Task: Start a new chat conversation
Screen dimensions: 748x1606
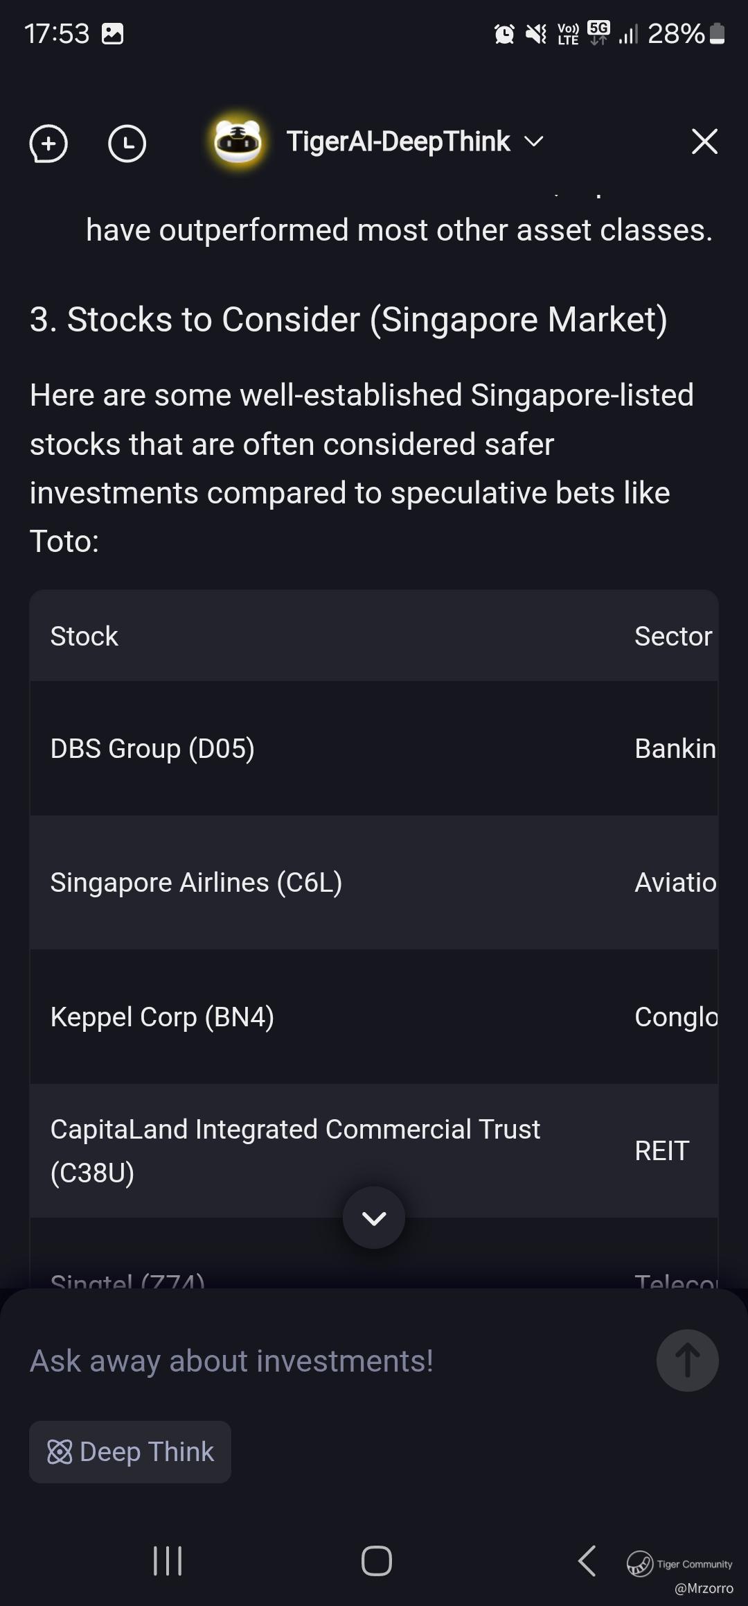Action: (x=48, y=144)
